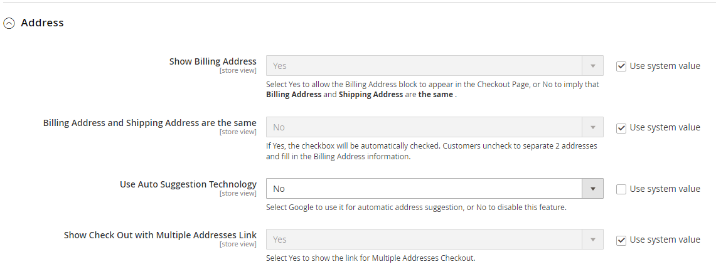Image resolution: width=716 pixels, height=274 pixels.
Task: Enable system value checkbox for Auto Suggestion Technology
Action: (x=621, y=189)
